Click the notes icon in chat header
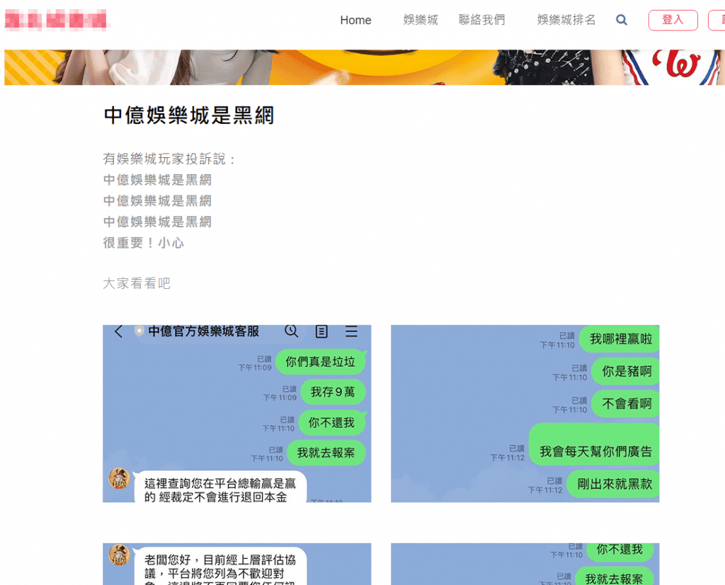Screen dimensions: 725x585 click(321, 331)
